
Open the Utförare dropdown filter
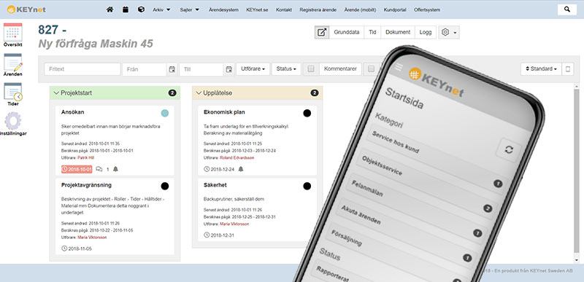coord(253,68)
